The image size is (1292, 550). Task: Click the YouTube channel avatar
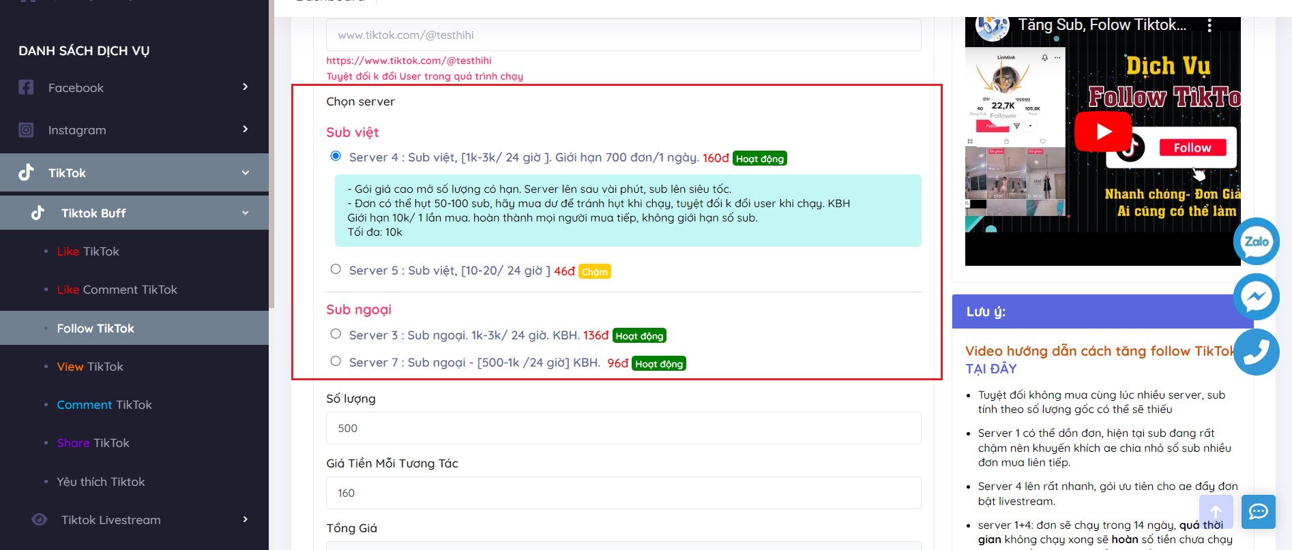993,27
